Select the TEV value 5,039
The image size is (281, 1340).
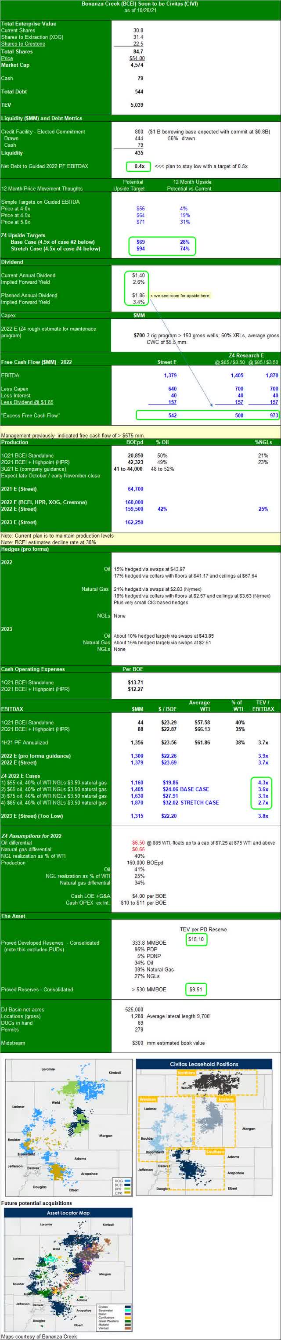[x=137, y=105]
